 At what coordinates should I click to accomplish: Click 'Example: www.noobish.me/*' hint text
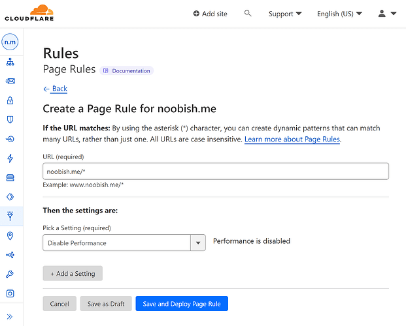[83, 185]
